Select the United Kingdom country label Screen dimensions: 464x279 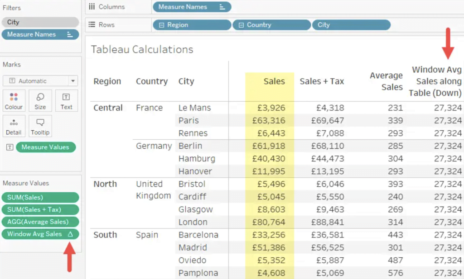(153, 190)
